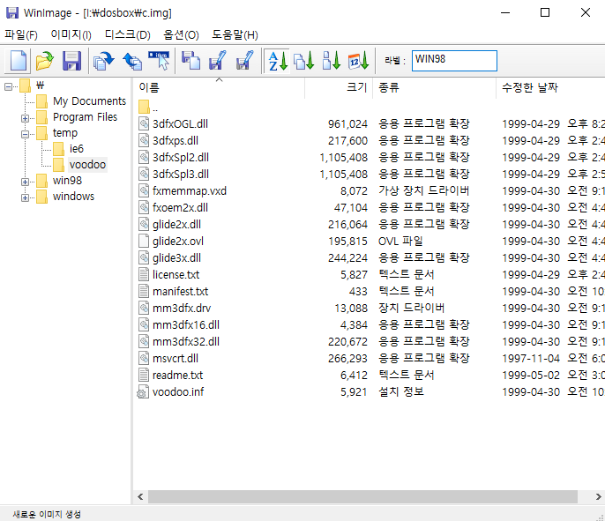Viewport: 605px width, 521px height.
Task: Select Program Files folder in tree
Action: [x=85, y=117]
